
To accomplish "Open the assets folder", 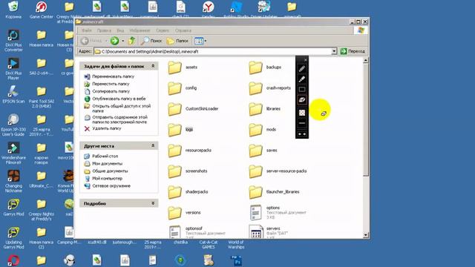I will [183, 67].
